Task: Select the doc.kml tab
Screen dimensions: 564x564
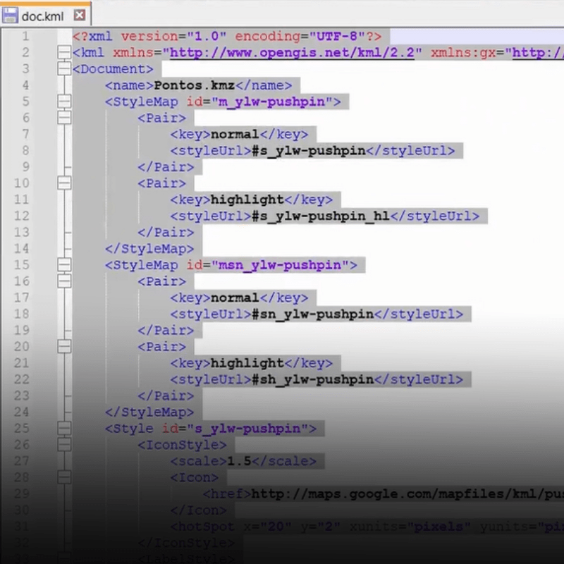Action: pyautogui.click(x=46, y=14)
